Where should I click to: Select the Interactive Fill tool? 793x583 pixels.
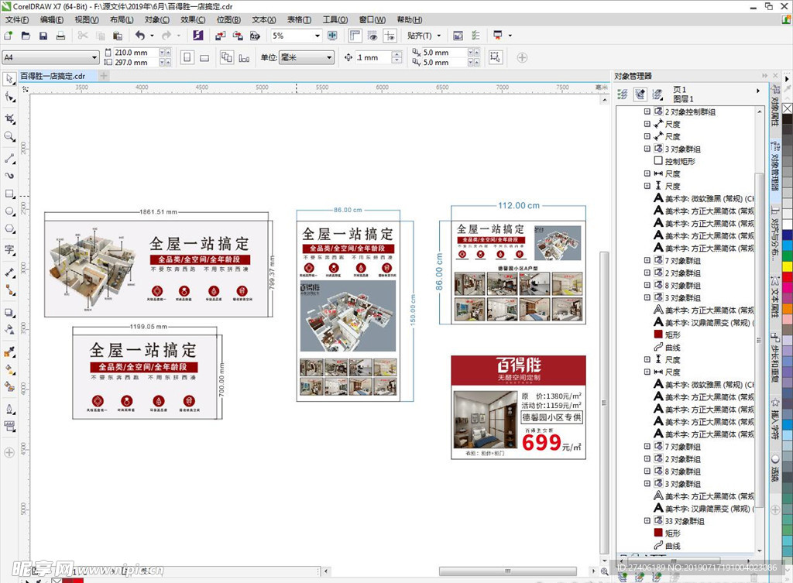tap(9, 369)
